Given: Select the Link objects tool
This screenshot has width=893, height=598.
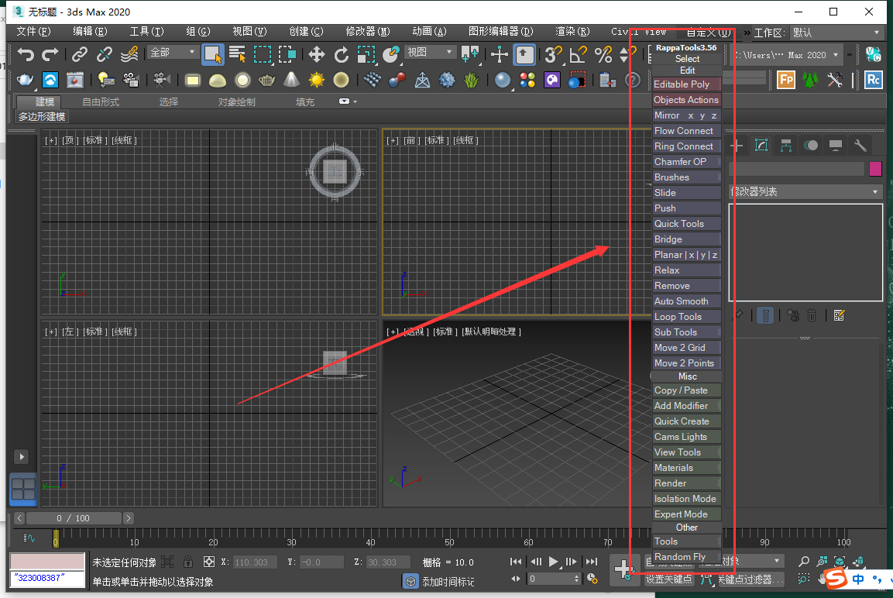Looking at the screenshot, I should click(x=80, y=55).
